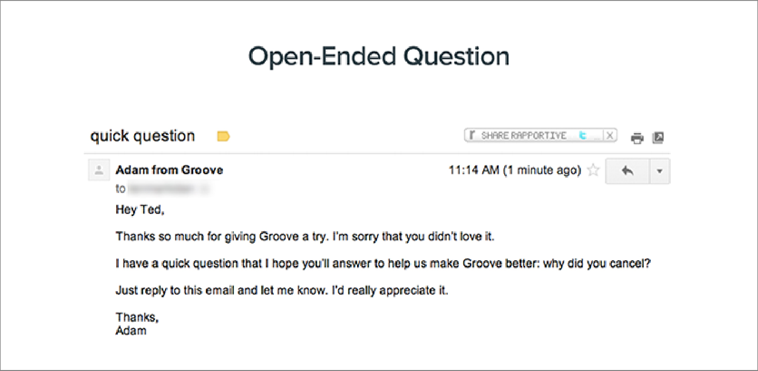Click the SHARE RAPPORTIVE button
This screenshot has height=371, width=758.
[524, 135]
